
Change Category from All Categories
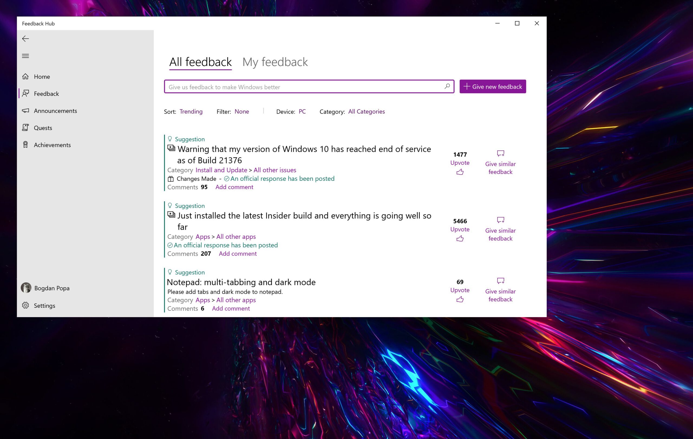[x=366, y=111]
